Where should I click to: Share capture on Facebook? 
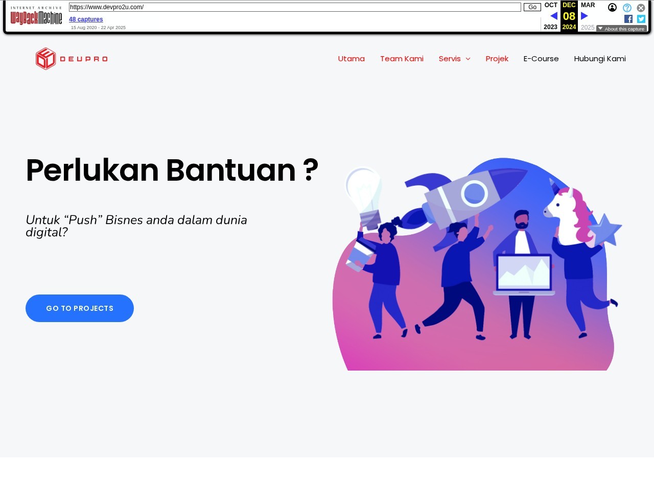click(x=628, y=19)
